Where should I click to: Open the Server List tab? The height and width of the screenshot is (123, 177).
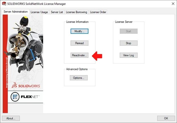tap(57, 12)
